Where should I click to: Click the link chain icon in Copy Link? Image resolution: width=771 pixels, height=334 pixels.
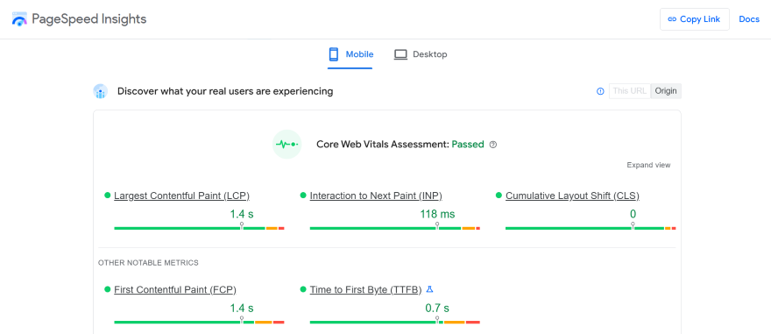[672, 19]
